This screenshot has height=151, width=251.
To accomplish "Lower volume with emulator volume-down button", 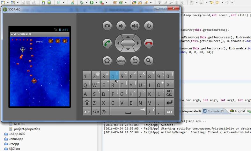I will pos(121,26).
